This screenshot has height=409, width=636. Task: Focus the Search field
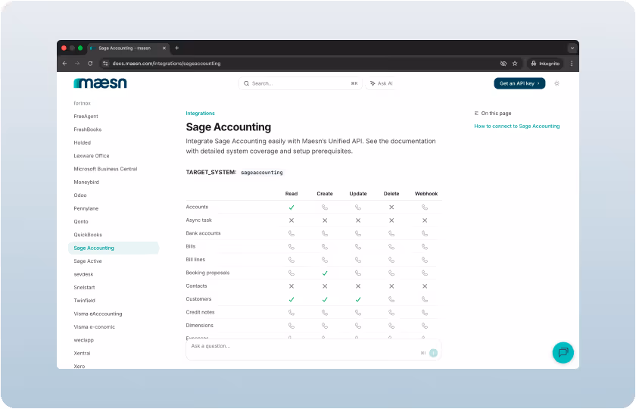[x=300, y=83]
